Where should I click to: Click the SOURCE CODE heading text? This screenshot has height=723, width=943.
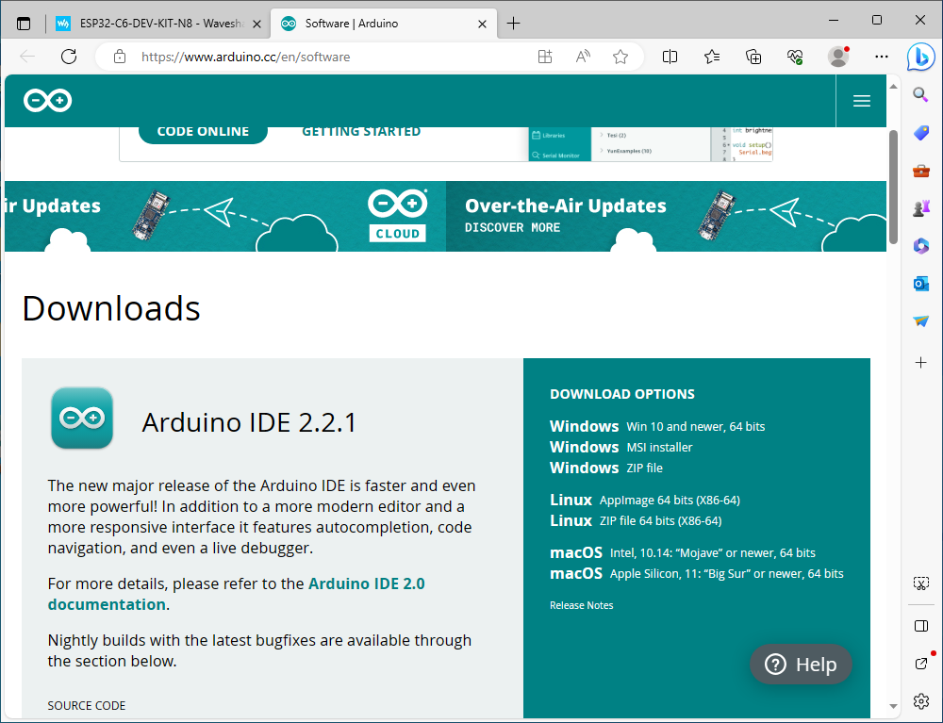tap(87, 706)
